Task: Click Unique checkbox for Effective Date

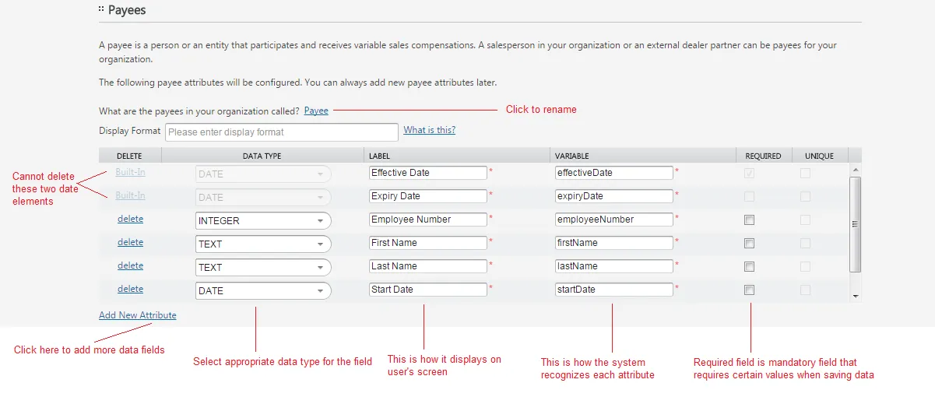Action: [805, 174]
